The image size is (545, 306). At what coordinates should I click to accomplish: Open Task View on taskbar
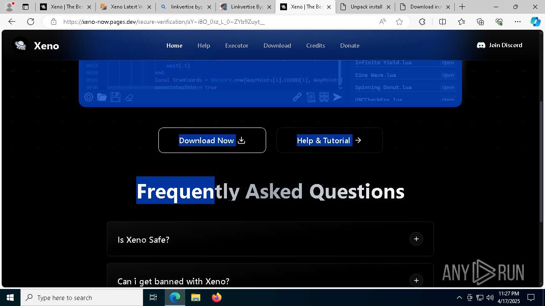coord(153,297)
